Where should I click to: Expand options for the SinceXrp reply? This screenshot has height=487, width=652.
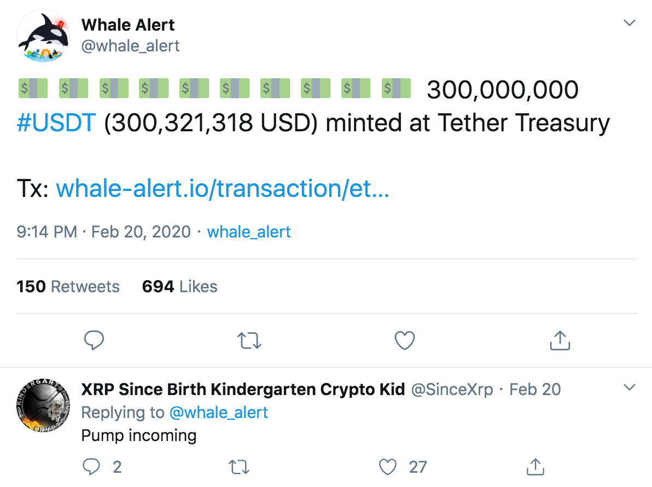click(x=630, y=388)
